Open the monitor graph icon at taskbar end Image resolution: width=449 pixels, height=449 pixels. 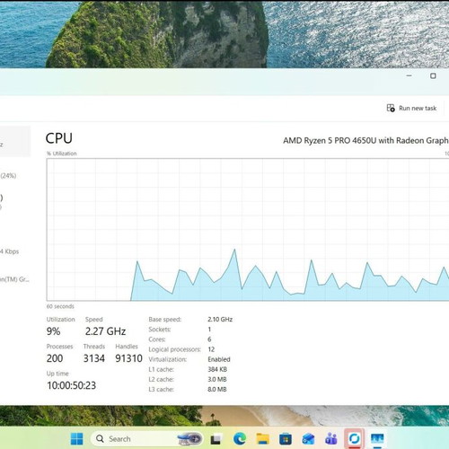pos(377,439)
